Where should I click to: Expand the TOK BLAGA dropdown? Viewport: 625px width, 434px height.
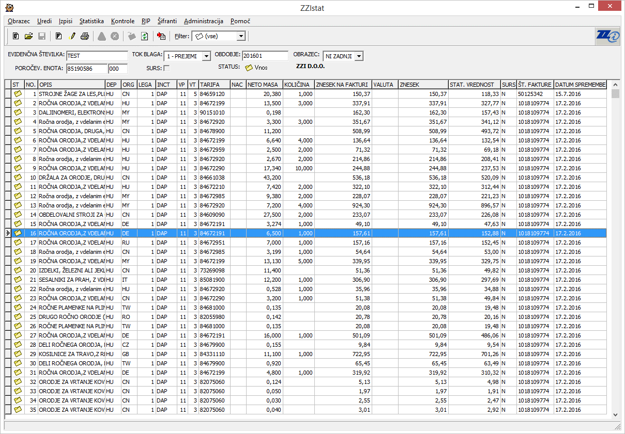click(206, 56)
